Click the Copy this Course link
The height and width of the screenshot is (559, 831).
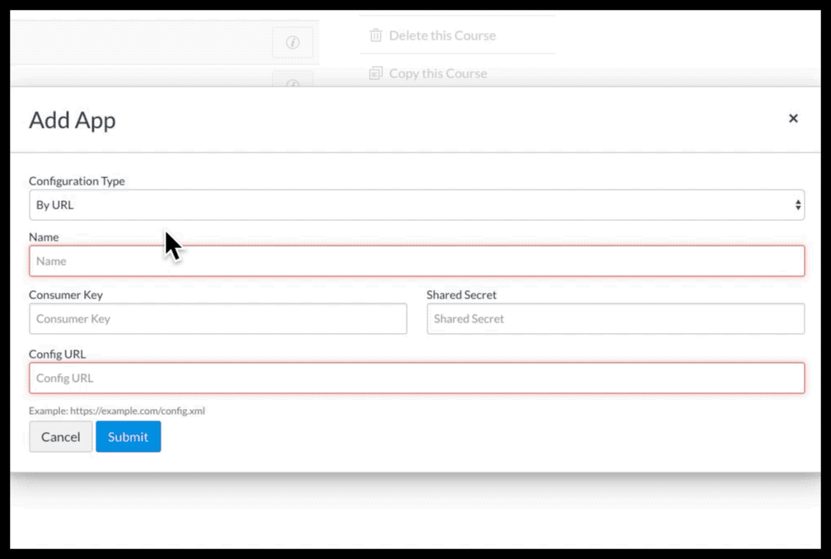coord(438,73)
